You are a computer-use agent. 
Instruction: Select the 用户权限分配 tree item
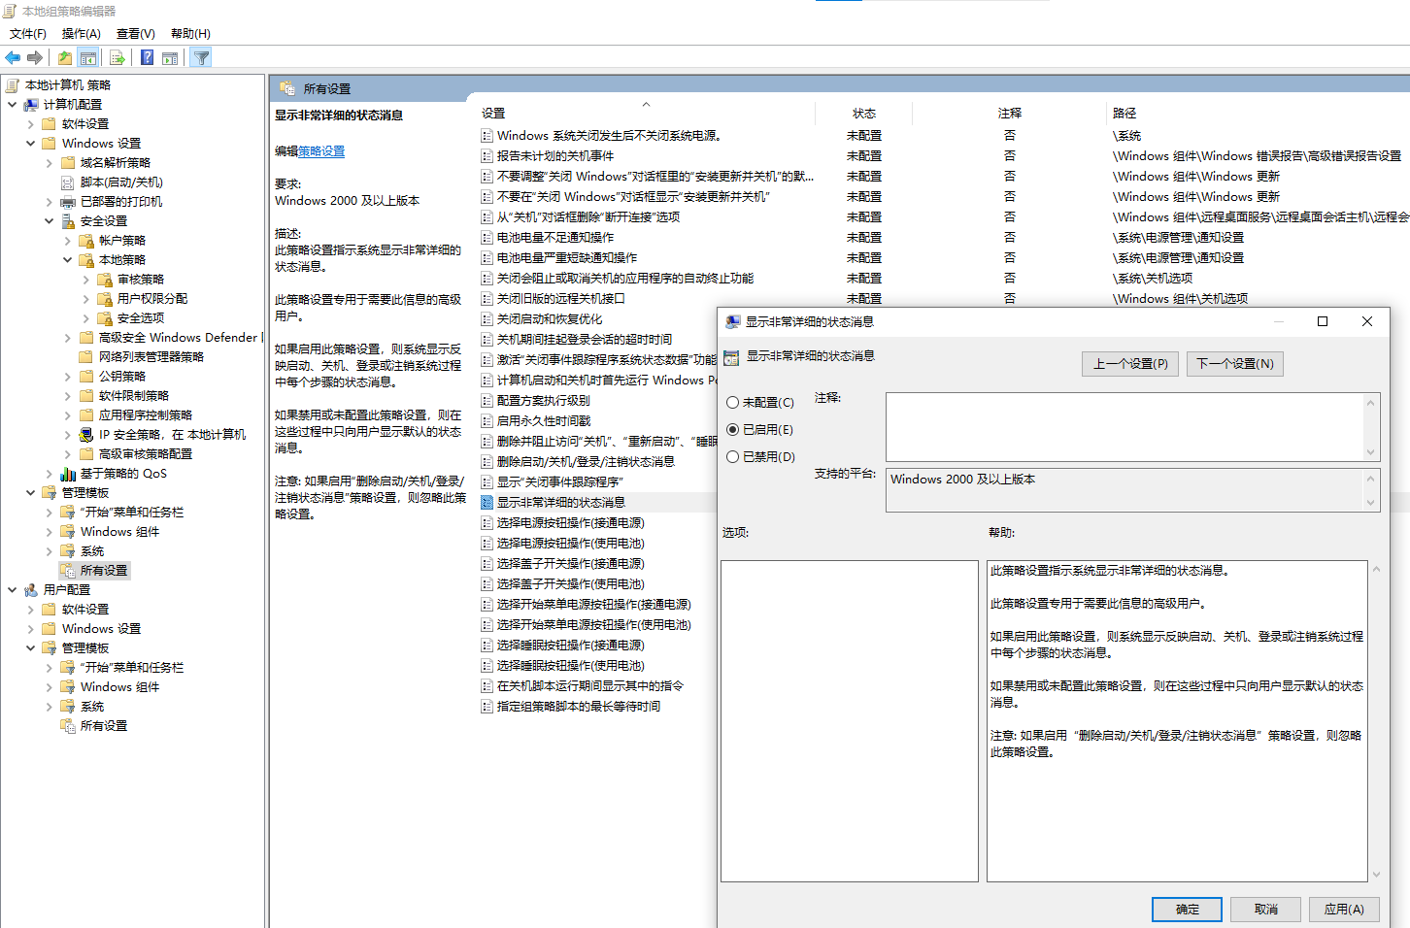152,299
